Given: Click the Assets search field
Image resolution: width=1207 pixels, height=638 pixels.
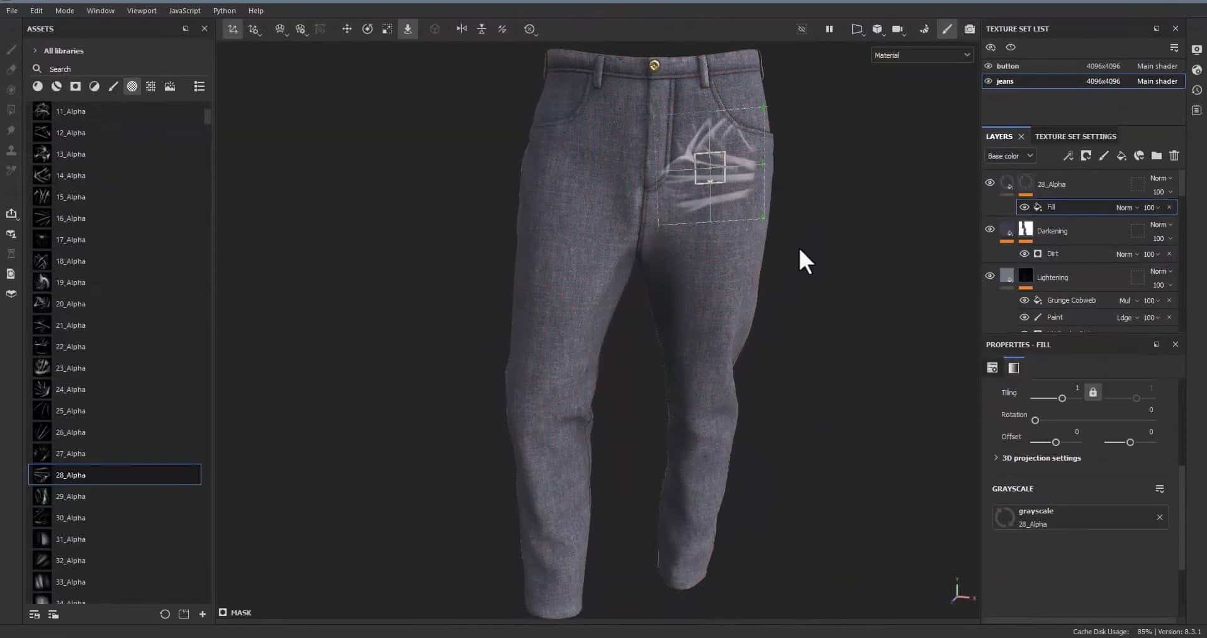Looking at the screenshot, I should point(120,69).
